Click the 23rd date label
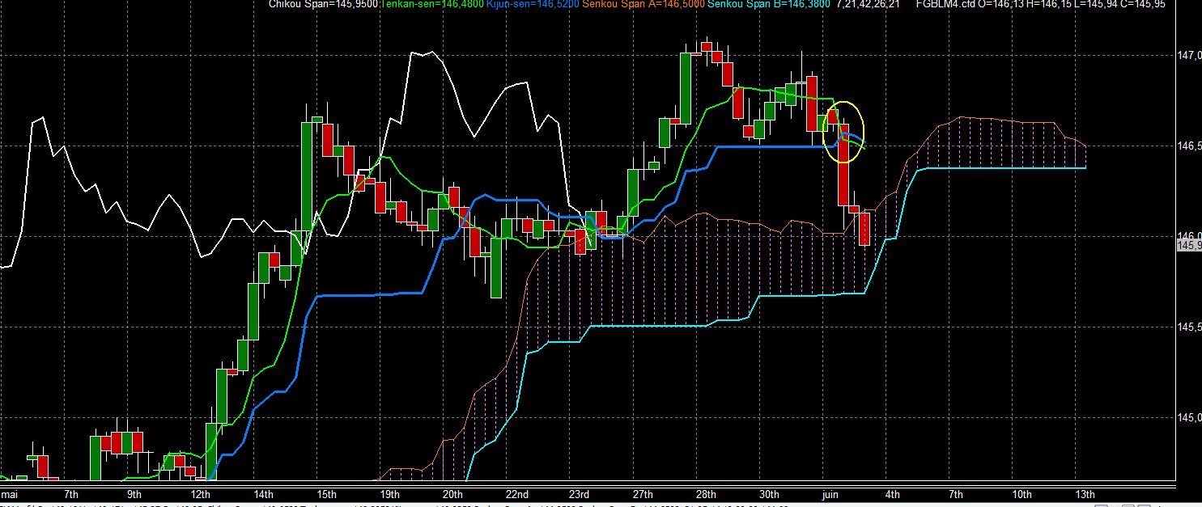 pos(579,494)
